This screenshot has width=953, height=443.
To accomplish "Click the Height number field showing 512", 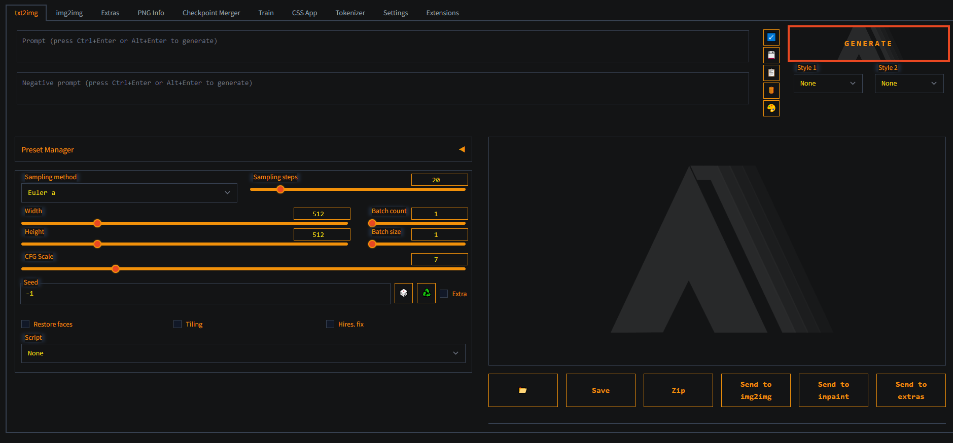I will pyautogui.click(x=322, y=234).
